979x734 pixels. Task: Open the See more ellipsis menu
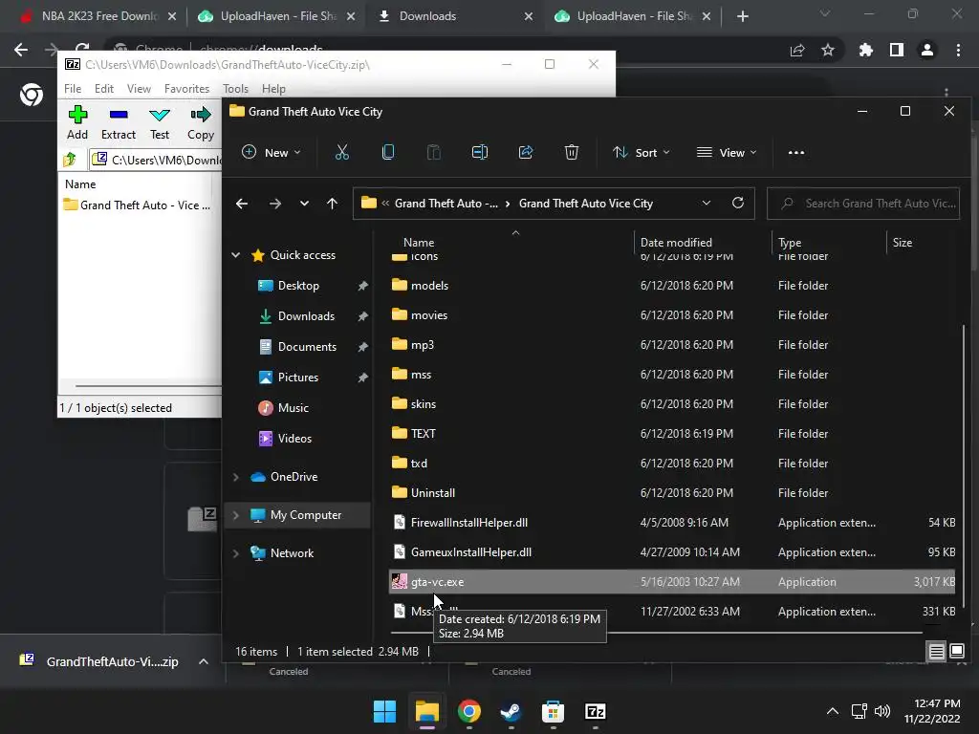coord(796,152)
